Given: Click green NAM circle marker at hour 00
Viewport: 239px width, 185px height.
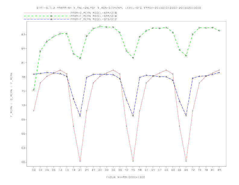Looking at the screenshot, I should (x=34, y=90).
